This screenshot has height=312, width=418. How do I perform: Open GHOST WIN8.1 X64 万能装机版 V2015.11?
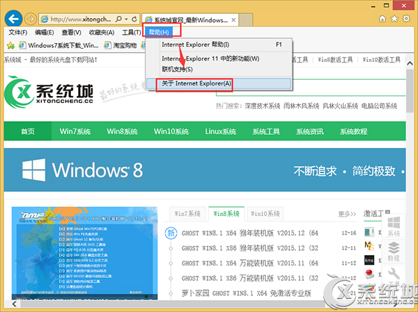click(x=250, y=263)
